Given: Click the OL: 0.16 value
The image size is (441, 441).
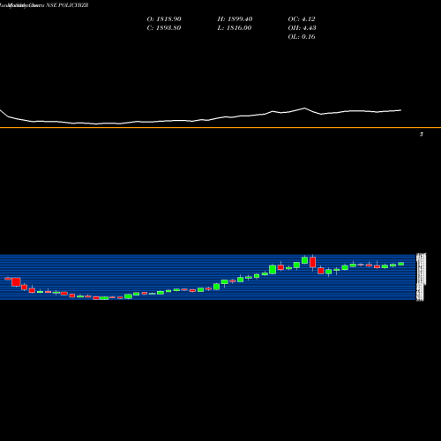Looking at the screenshot, I should point(302,37).
